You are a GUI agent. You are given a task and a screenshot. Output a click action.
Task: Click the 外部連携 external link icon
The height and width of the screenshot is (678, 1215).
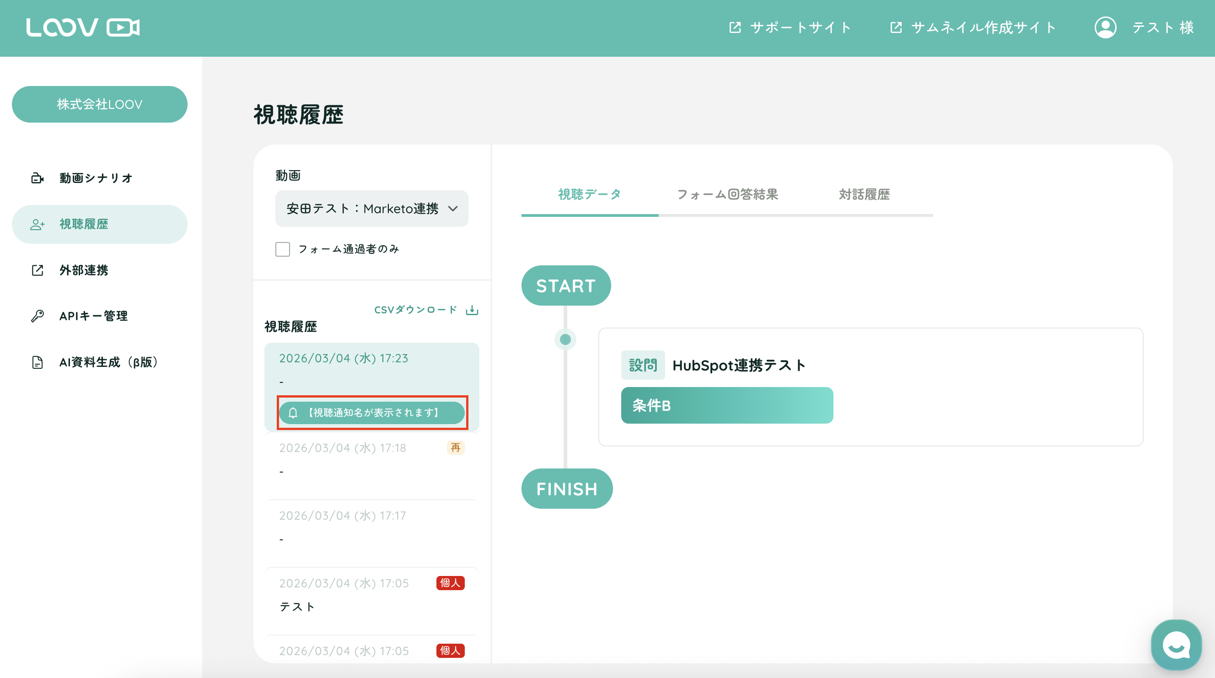pos(37,270)
